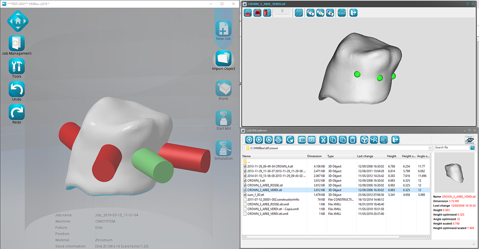Click the Start Mill icon
Screen dimensions: 479x249
(x=223, y=118)
